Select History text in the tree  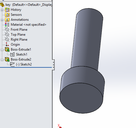coord(16,10)
